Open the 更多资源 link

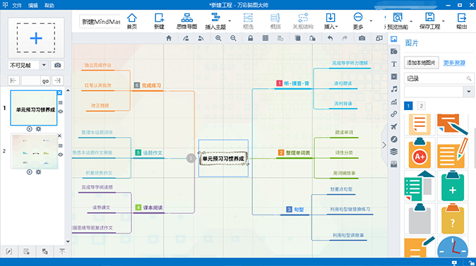point(454,63)
